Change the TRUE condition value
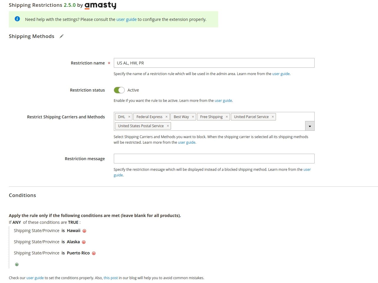Image resolution: width=378 pixels, height=283 pixels. [73, 222]
